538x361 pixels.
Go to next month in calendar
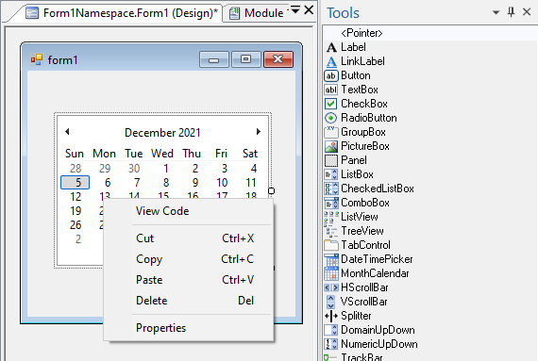[x=259, y=132]
